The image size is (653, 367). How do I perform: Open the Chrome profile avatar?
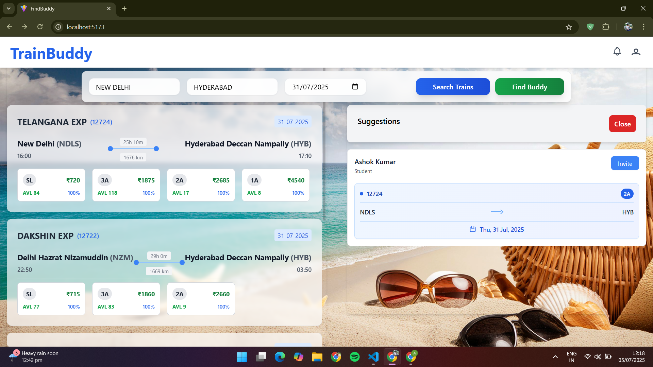(628, 27)
